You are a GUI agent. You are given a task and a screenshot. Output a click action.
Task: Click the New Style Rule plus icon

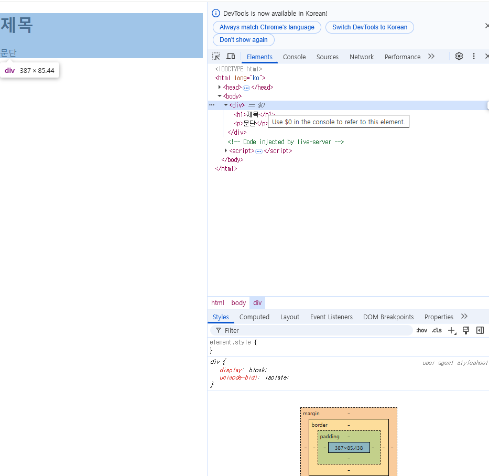452,331
